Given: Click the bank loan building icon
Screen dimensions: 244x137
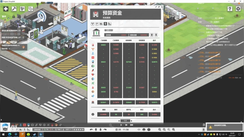Looking at the screenshot, I should [96, 32].
